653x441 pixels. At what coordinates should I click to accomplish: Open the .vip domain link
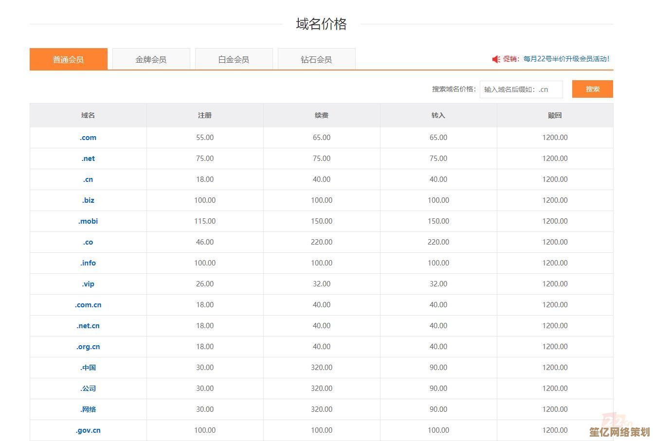pos(88,284)
